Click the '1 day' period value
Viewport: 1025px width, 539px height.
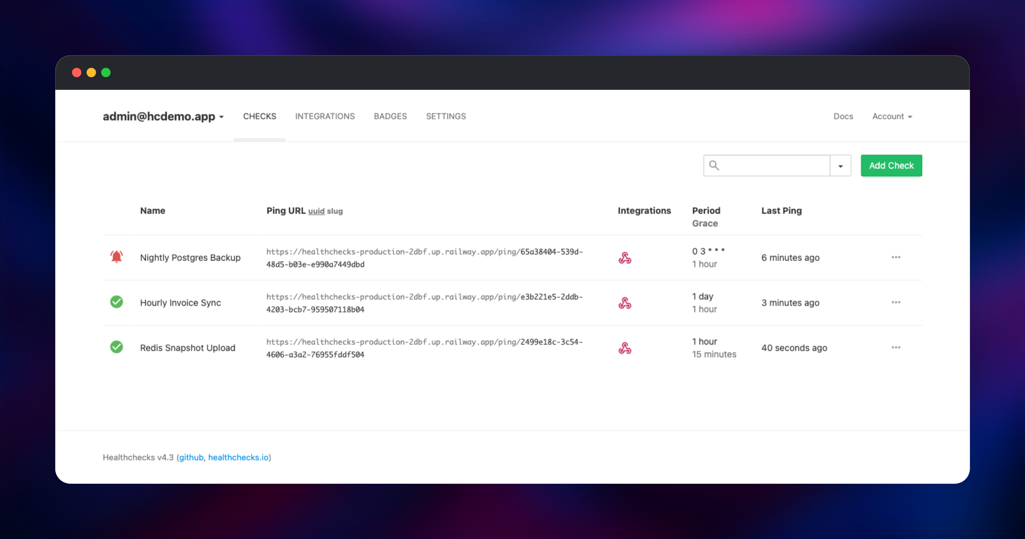coord(703,296)
